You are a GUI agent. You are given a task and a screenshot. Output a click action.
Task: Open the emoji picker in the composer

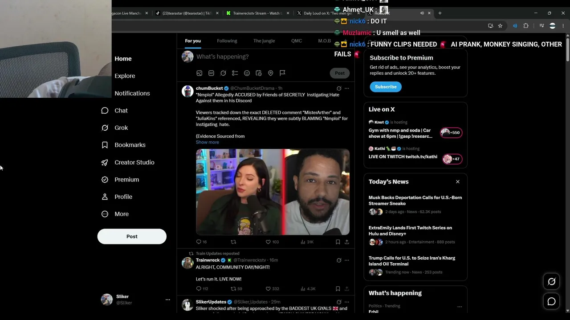247,73
